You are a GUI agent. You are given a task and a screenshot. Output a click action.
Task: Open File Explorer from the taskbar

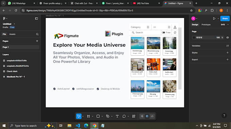69,126
